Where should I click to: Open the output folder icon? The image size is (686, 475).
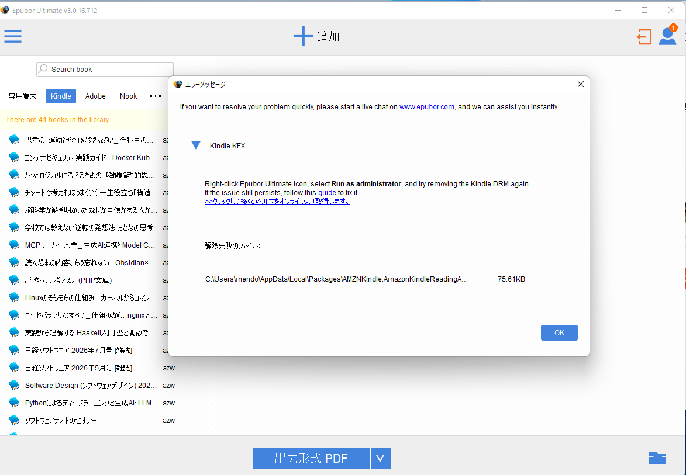tap(657, 458)
